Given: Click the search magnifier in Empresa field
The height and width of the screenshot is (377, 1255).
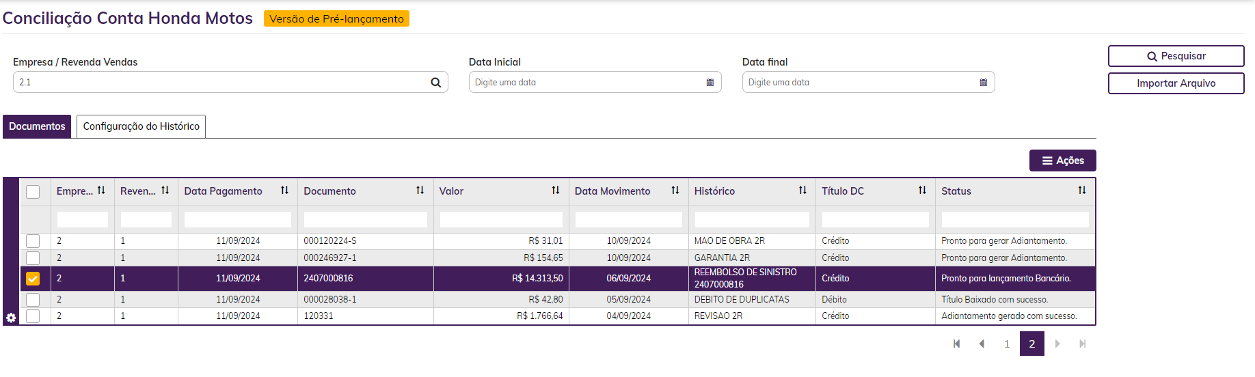Looking at the screenshot, I should point(435,83).
